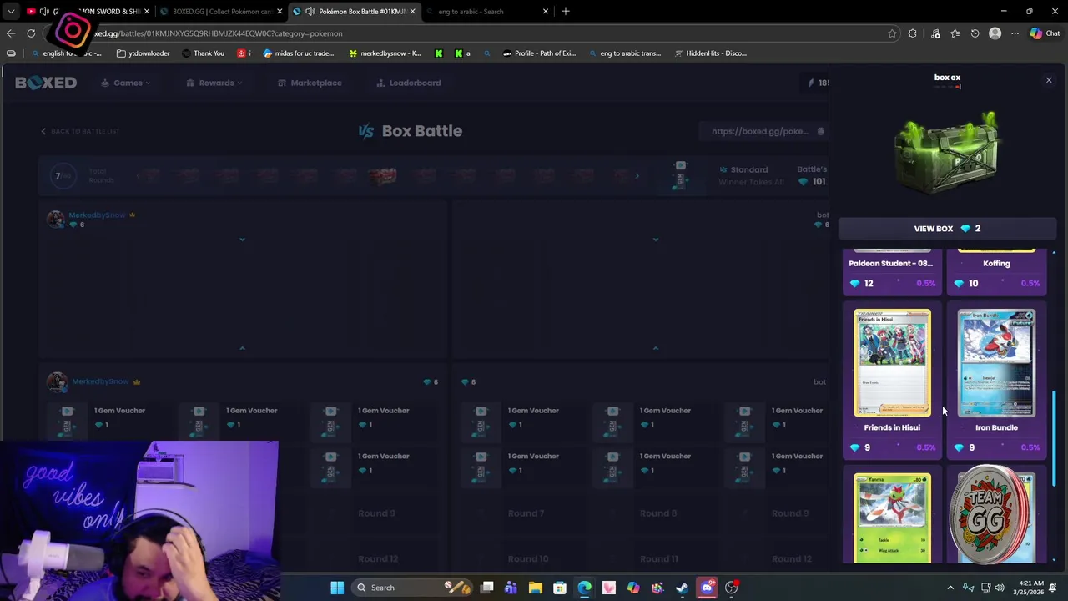Copy the boxed.gg battle link
1068x601 pixels.
point(821,131)
